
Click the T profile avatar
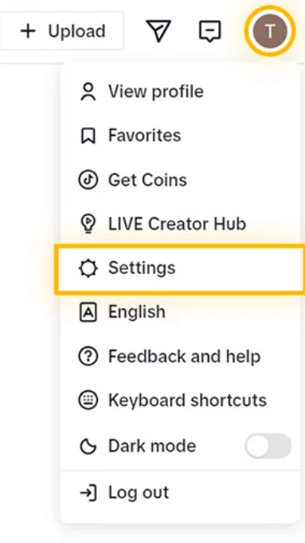(x=270, y=31)
